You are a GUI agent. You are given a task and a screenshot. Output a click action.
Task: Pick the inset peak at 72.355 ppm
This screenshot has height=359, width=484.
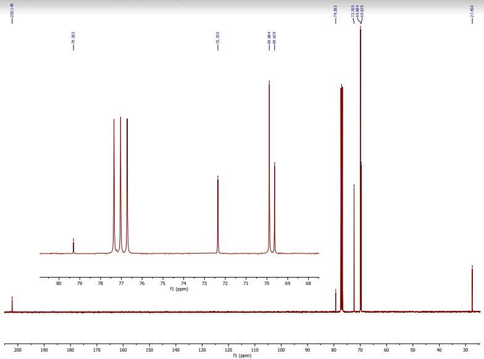[218, 215]
